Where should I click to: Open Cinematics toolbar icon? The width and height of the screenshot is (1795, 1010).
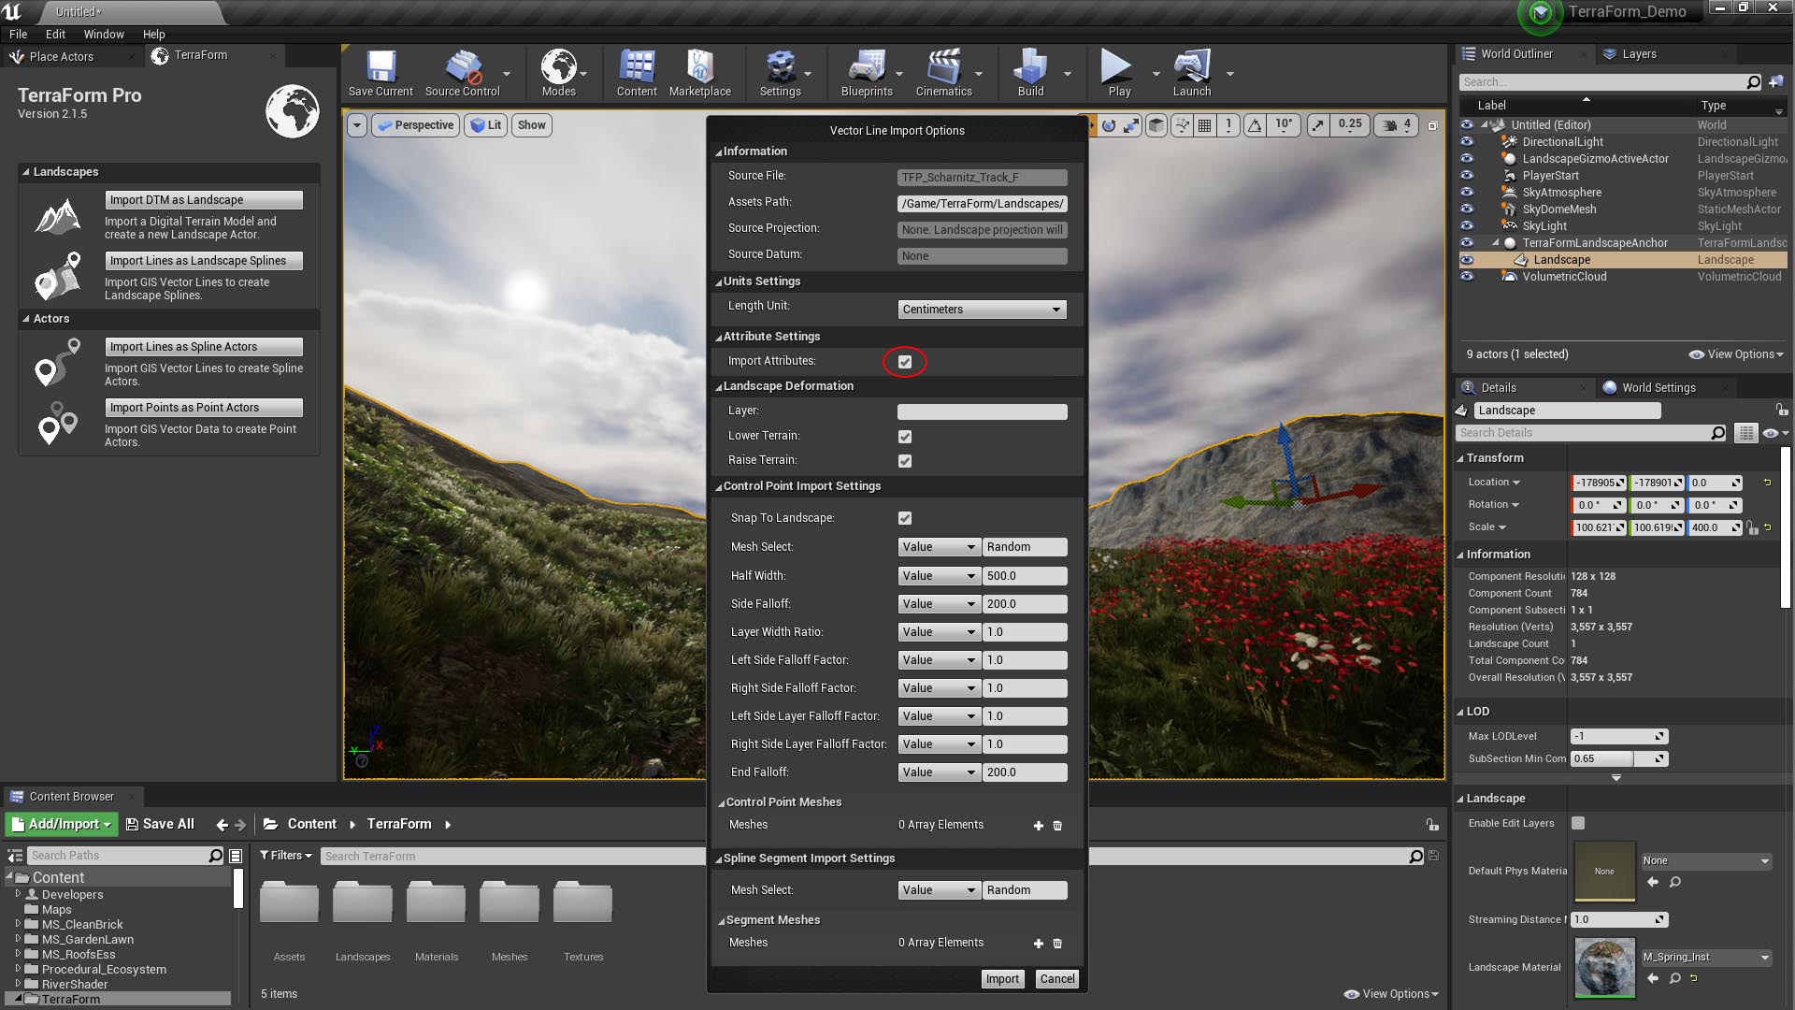coord(943,74)
